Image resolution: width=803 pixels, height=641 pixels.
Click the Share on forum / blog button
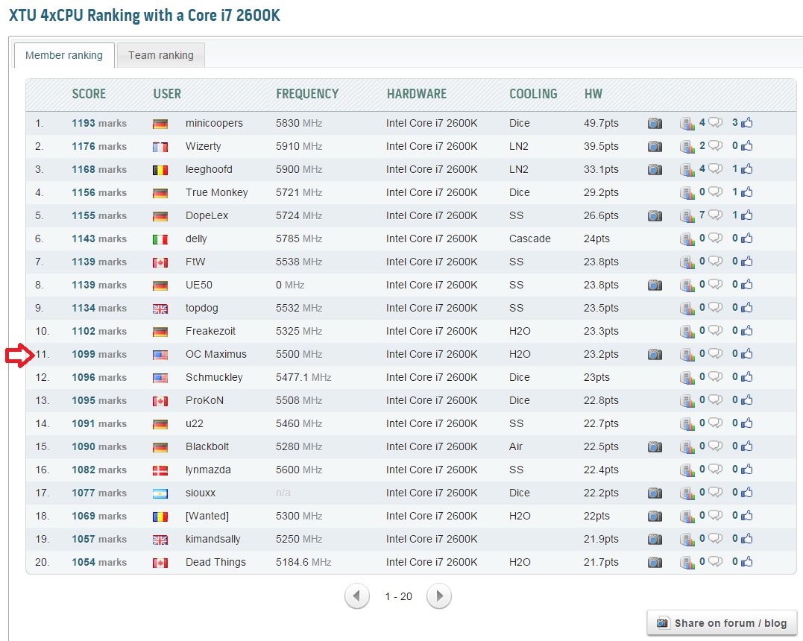pos(722,623)
